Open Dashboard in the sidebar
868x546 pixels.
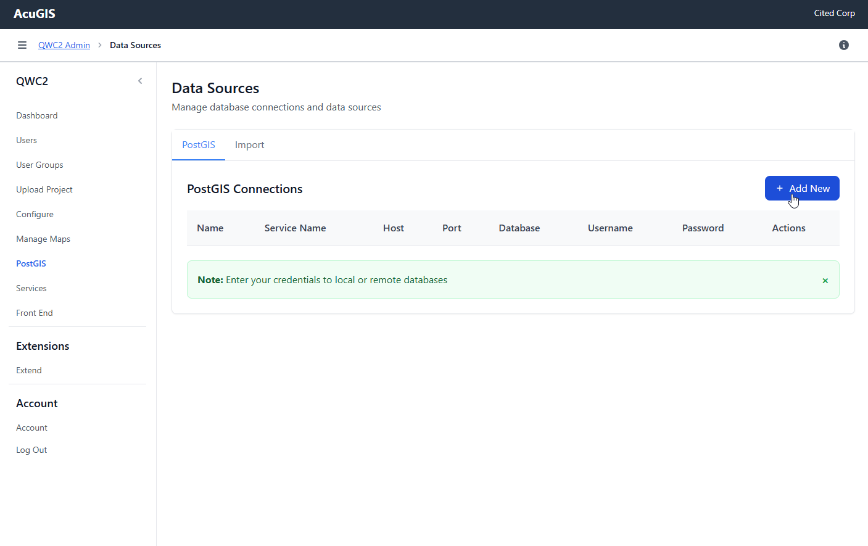click(x=37, y=115)
